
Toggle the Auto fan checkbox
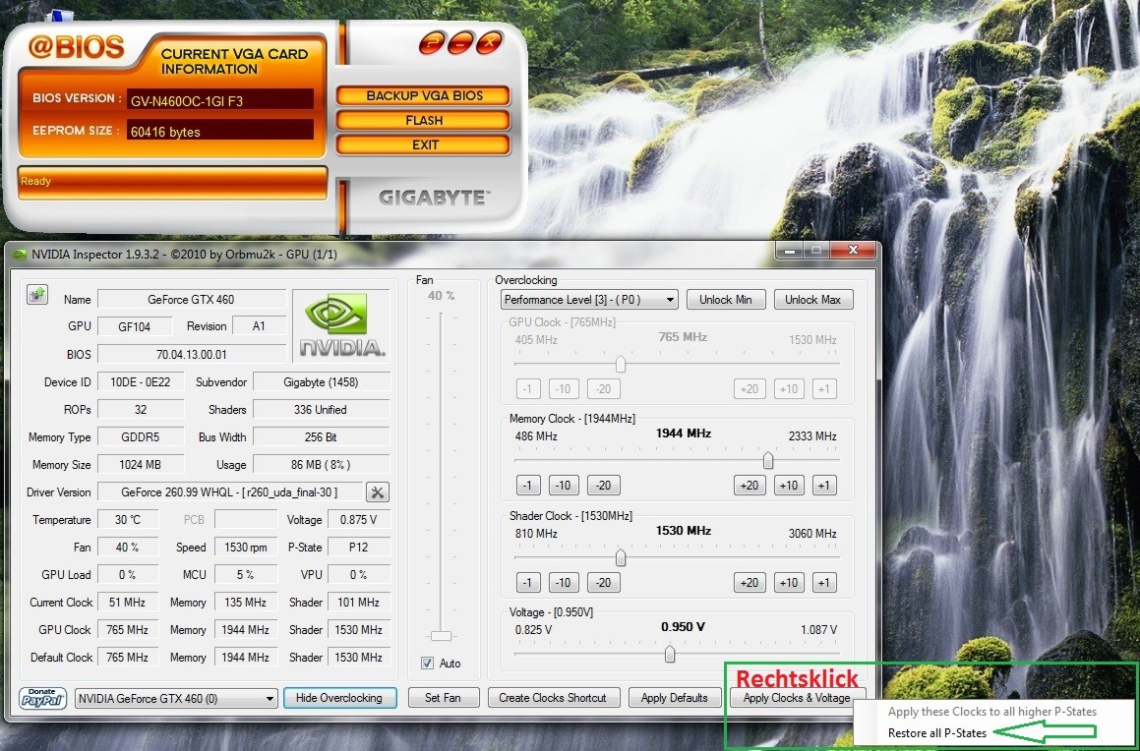pos(428,664)
